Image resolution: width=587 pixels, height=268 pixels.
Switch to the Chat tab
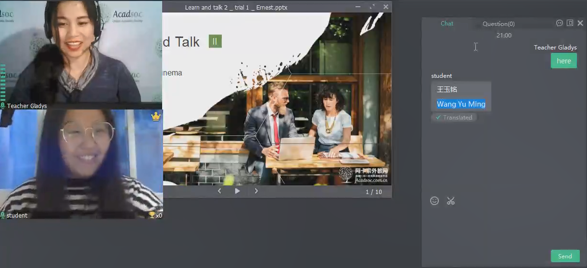(447, 24)
